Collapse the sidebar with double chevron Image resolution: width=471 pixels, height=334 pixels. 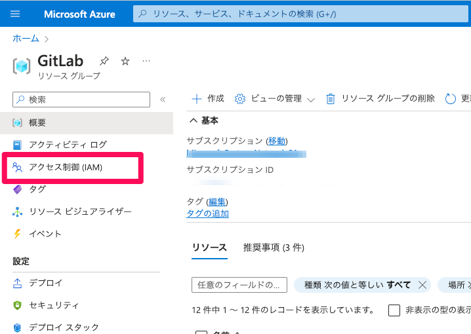163,100
